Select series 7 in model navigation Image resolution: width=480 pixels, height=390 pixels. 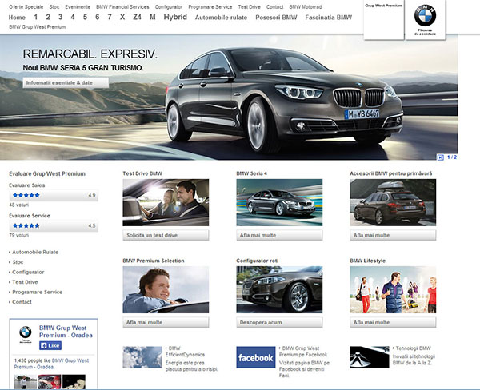pyautogui.click(x=110, y=17)
